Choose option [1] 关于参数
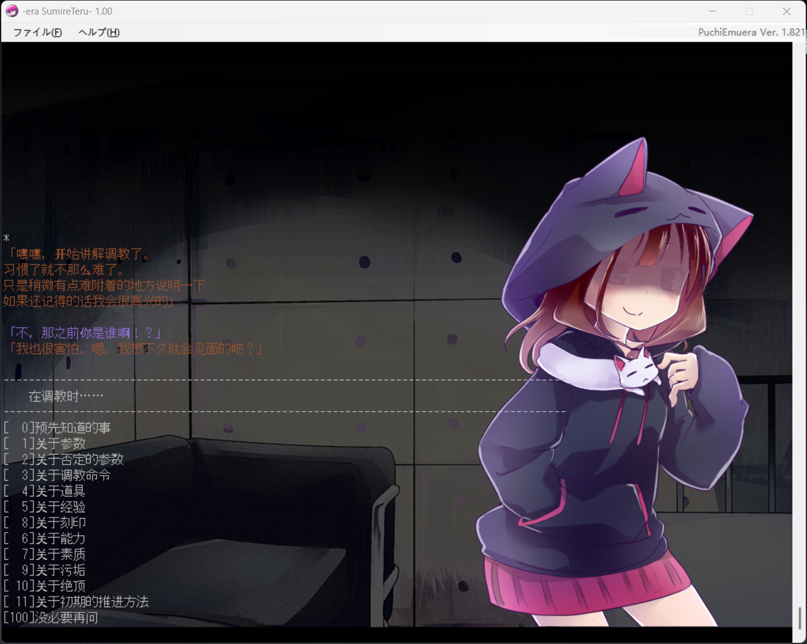Image resolution: width=807 pixels, height=644 pixels. pos(44,443)
